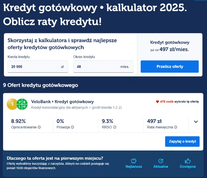Click the 8.92% Oprocentowanie value
The width and height of the screenshot is (207, 178).
coord(18,121)
